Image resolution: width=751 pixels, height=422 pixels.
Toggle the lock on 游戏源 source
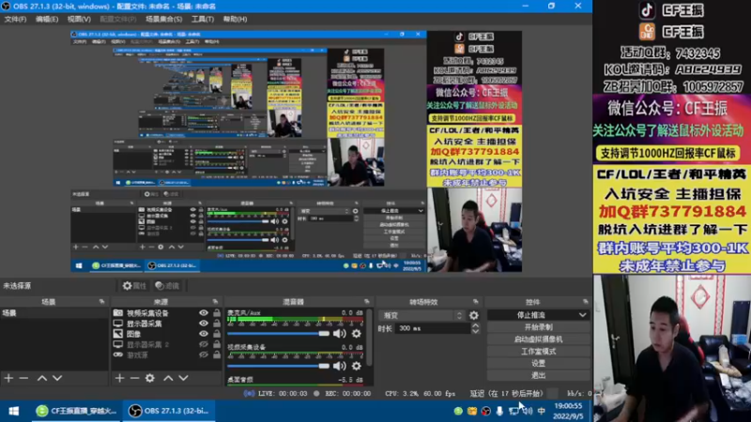pyautogui.click(x=217, y=355)
